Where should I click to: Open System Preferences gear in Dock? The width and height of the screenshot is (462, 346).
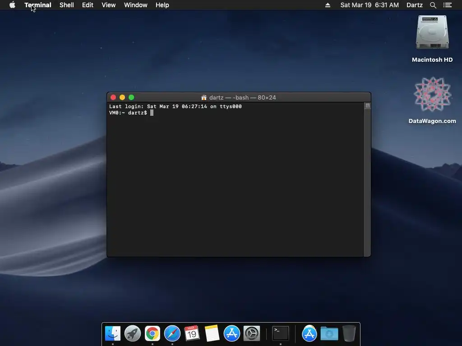pos(252,334)
